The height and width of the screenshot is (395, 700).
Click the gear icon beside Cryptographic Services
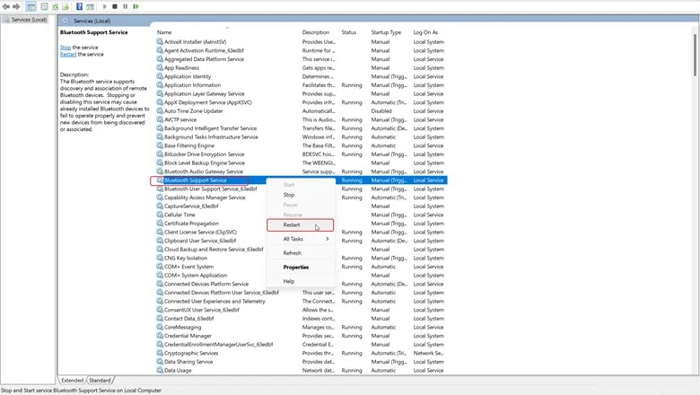160,353
